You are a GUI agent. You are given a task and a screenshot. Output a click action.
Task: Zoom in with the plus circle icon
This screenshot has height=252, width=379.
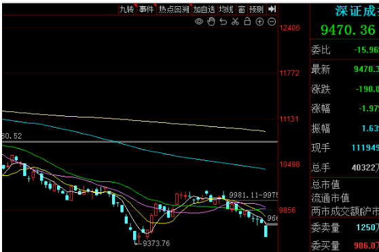click(259, 22)
